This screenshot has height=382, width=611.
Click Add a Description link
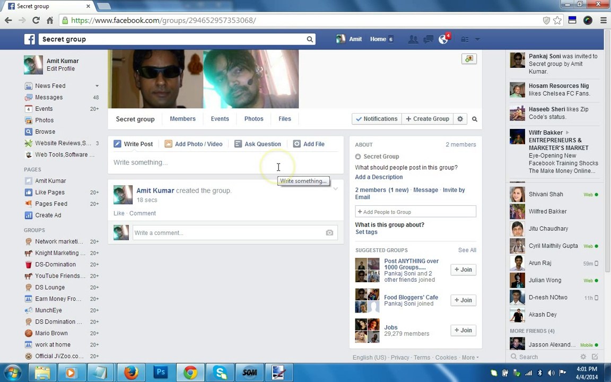379,177
